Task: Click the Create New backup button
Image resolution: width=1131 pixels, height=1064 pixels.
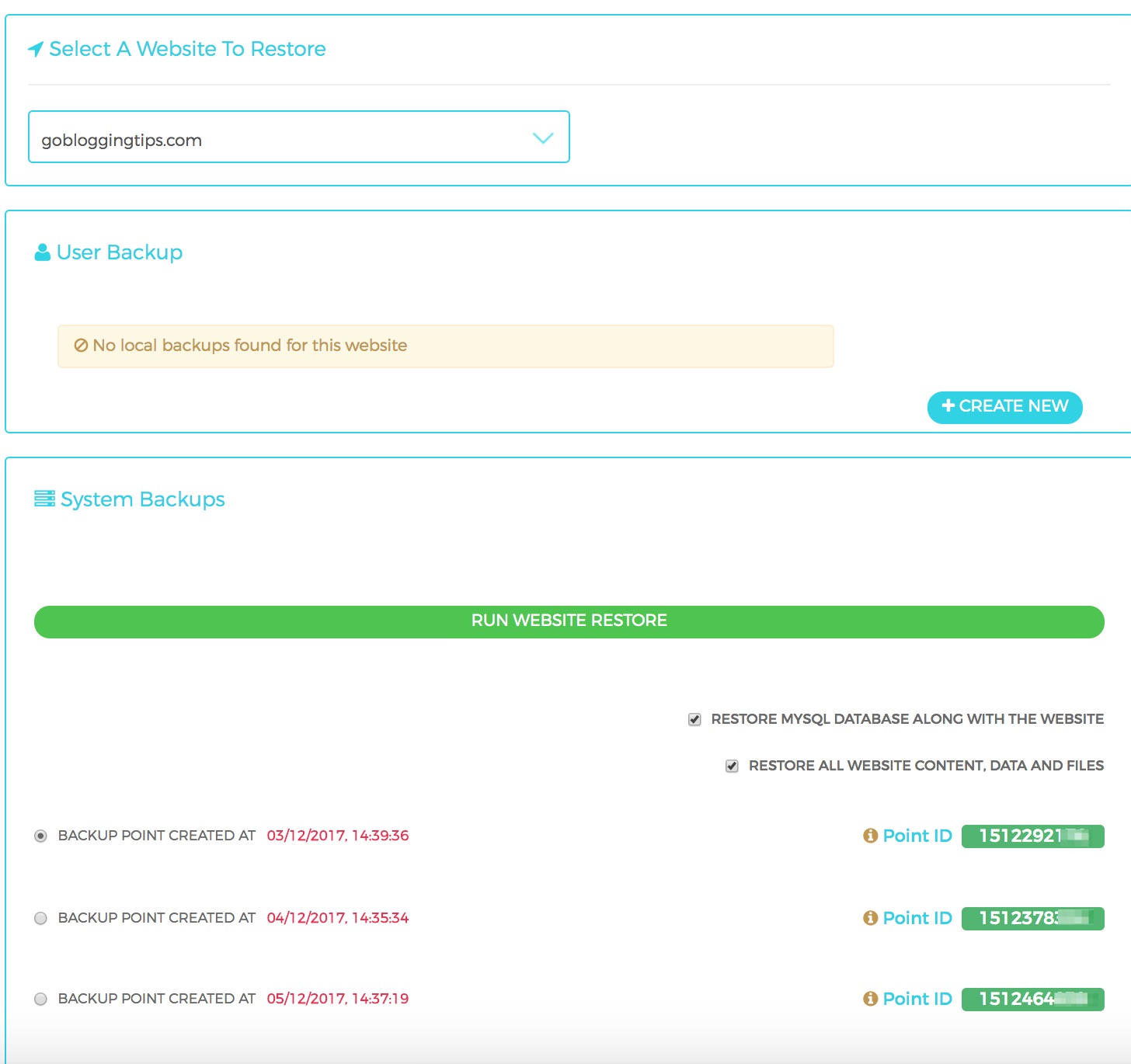Action: [1005, 407]
